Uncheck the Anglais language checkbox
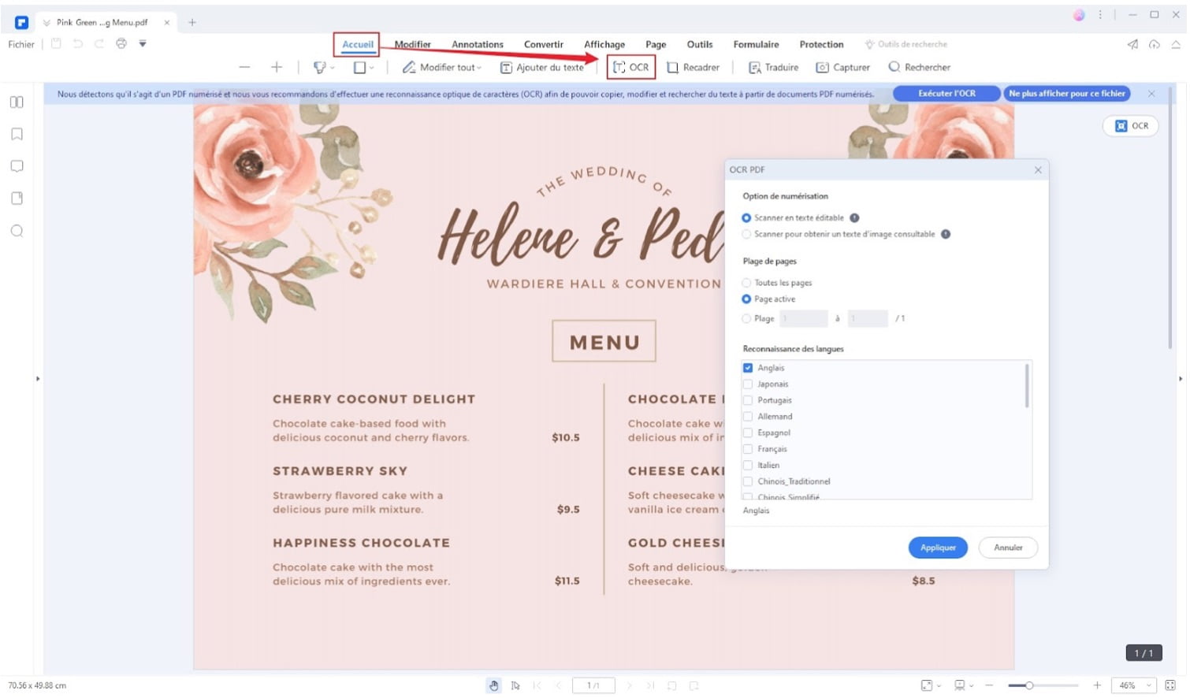Screen dimensions: 1190x698 click(x=747, y=367)
